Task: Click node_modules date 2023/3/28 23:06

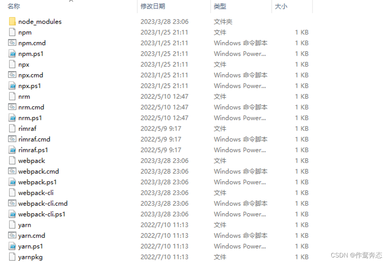Action: click(x=164, y=22)
